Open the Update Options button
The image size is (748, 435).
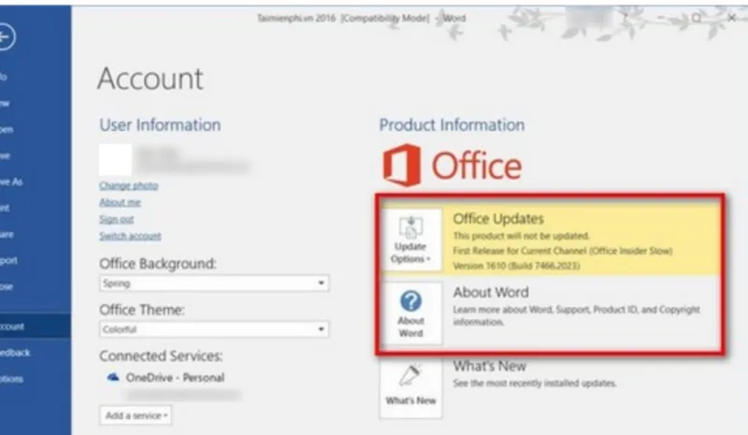point(410,239)
